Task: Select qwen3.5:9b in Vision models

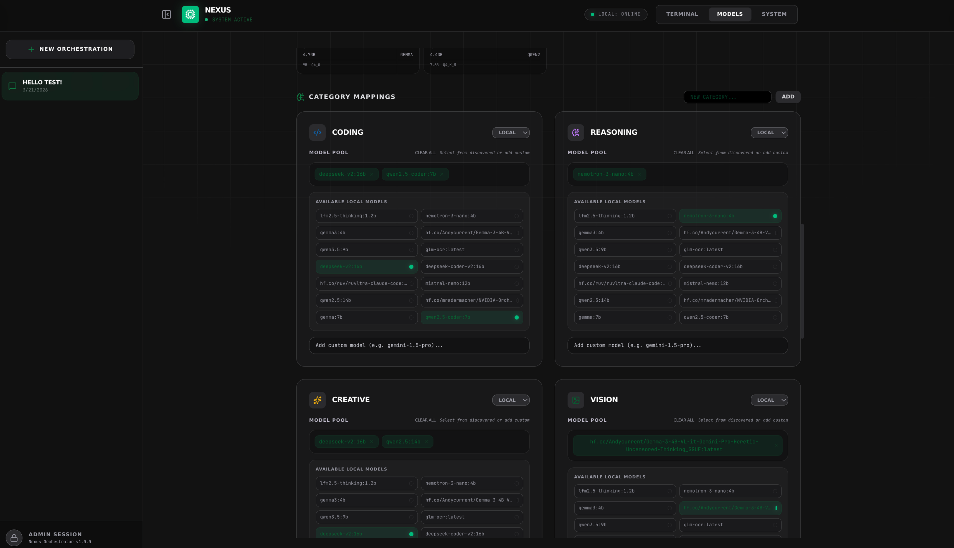Action: pyautogui.click(x=625, y=525)
